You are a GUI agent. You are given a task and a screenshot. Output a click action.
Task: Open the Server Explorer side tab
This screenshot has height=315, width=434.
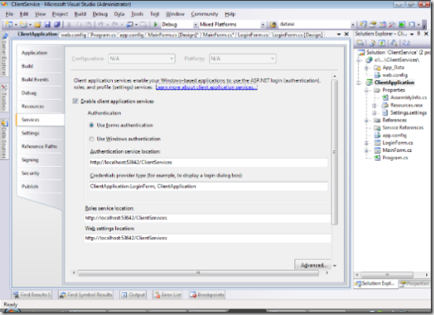[x=4, y=55]
